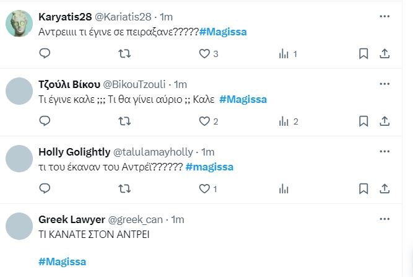The image size is (413, 277).
Task: Reply to Karyatis28's tweet
Action: (45, 53)
